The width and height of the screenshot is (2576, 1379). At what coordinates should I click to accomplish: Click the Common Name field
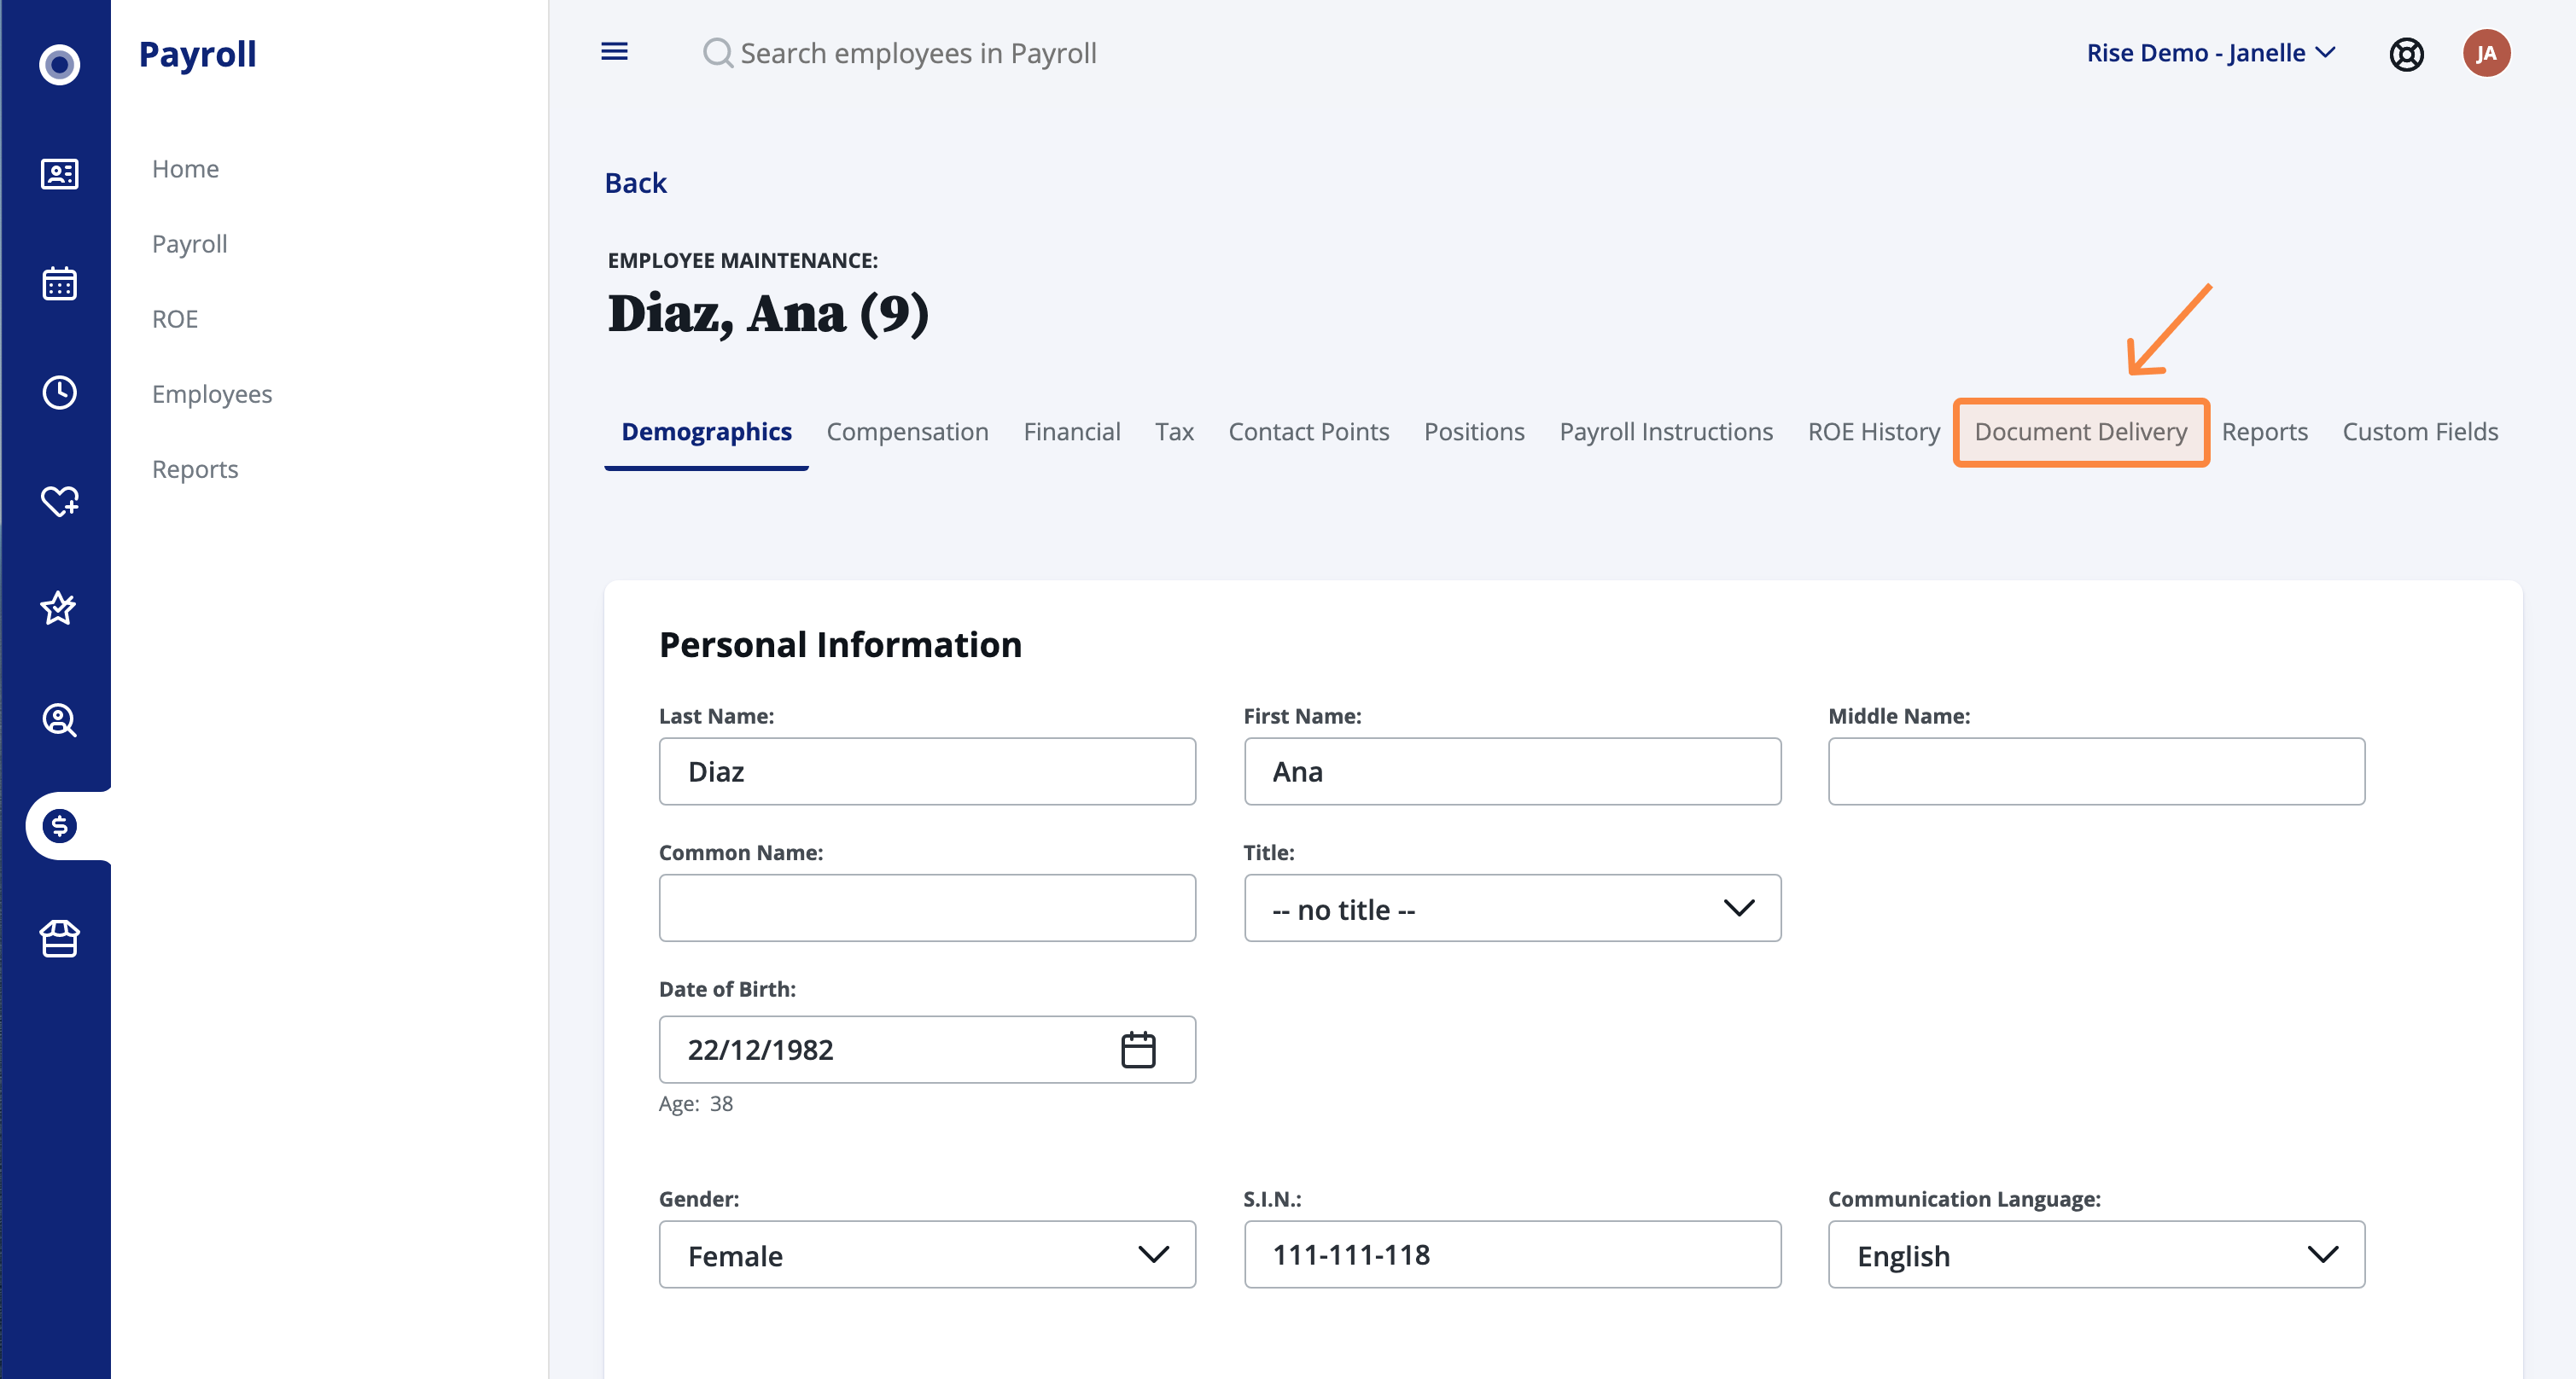(927, 908)
